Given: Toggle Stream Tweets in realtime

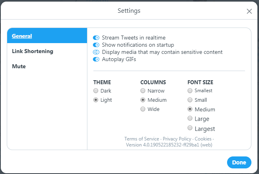Looking at the screenshot, I should pos(96,38).
